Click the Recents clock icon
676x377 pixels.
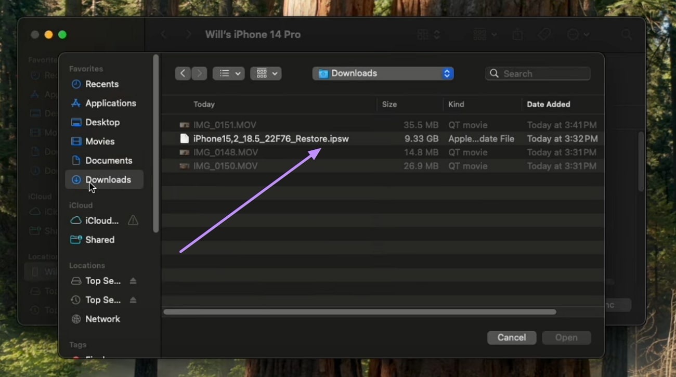[76, 84]
